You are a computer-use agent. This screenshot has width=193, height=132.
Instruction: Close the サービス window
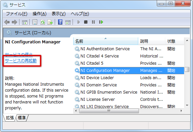(183, 4)
